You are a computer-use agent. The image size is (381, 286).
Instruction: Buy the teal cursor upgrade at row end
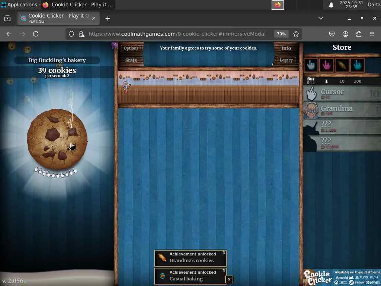click(x=358, y=65)
